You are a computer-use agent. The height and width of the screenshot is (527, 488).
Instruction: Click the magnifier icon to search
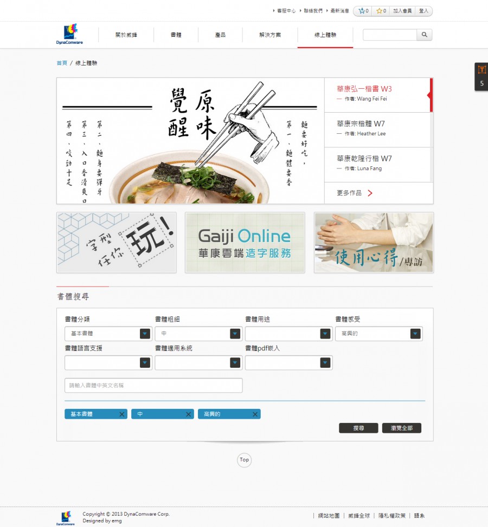point(425,35)
